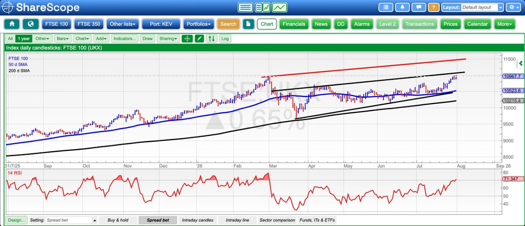
Task: Toggle Log scale on chart
Action: (225, 39)
